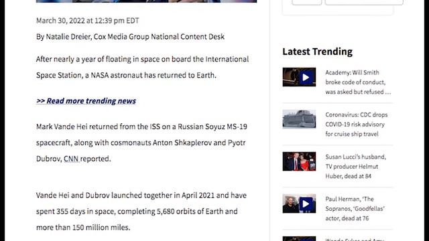Click the 'Latest Trending' heading

[x=317, y=52]
